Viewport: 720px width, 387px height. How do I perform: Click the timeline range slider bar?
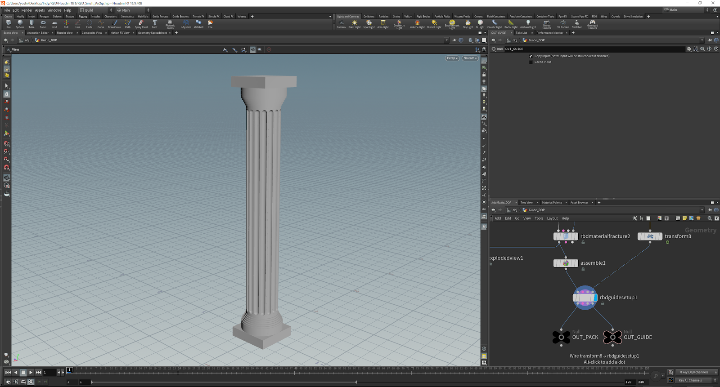(x=224, y=382)
